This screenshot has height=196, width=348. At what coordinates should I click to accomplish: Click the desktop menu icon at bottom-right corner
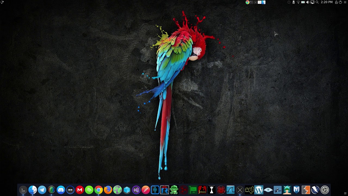pos(345,193)
